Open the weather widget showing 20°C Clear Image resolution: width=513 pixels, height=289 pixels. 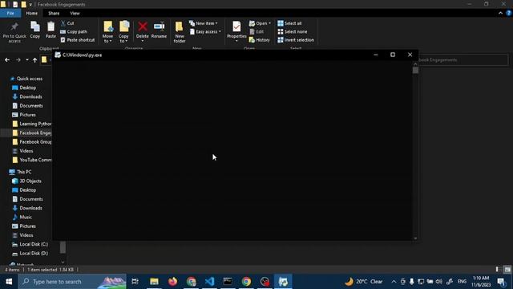coord(363,282)
